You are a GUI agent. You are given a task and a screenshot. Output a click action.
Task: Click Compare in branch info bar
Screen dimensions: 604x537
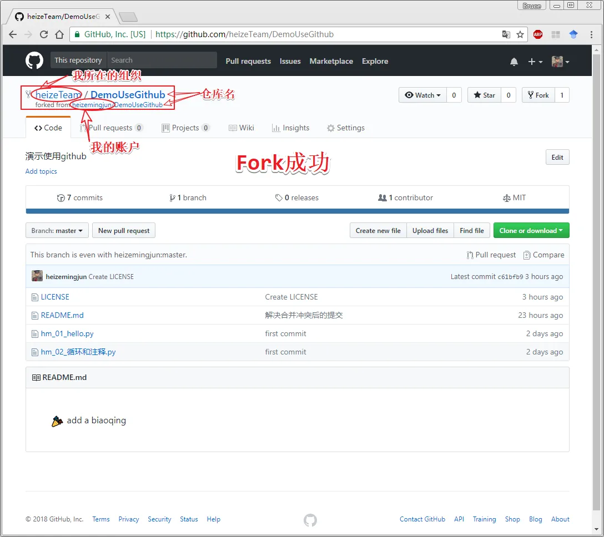coord(544,255)
